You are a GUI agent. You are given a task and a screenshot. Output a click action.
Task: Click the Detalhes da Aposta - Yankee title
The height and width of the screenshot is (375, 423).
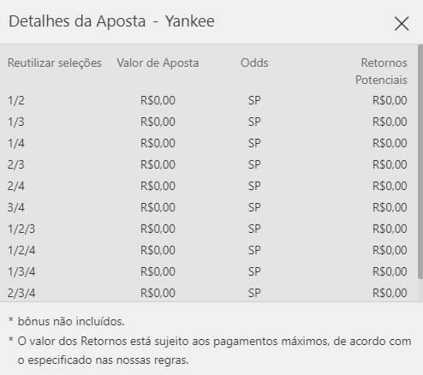[111, 21]
